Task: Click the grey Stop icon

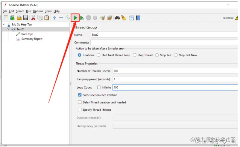Action: [89, 18]
